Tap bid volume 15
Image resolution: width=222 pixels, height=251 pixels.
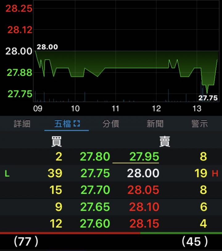click(x=55, y=190)
